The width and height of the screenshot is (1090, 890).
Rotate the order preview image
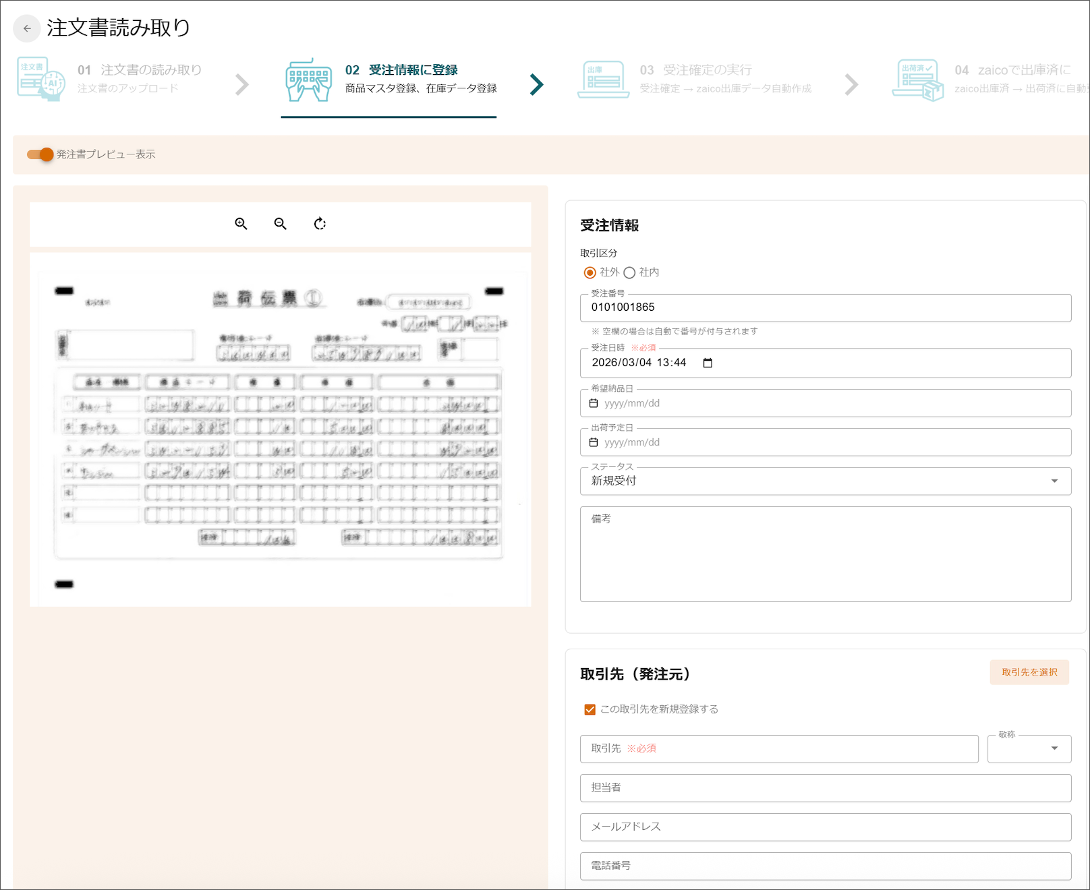coord(320,224)
